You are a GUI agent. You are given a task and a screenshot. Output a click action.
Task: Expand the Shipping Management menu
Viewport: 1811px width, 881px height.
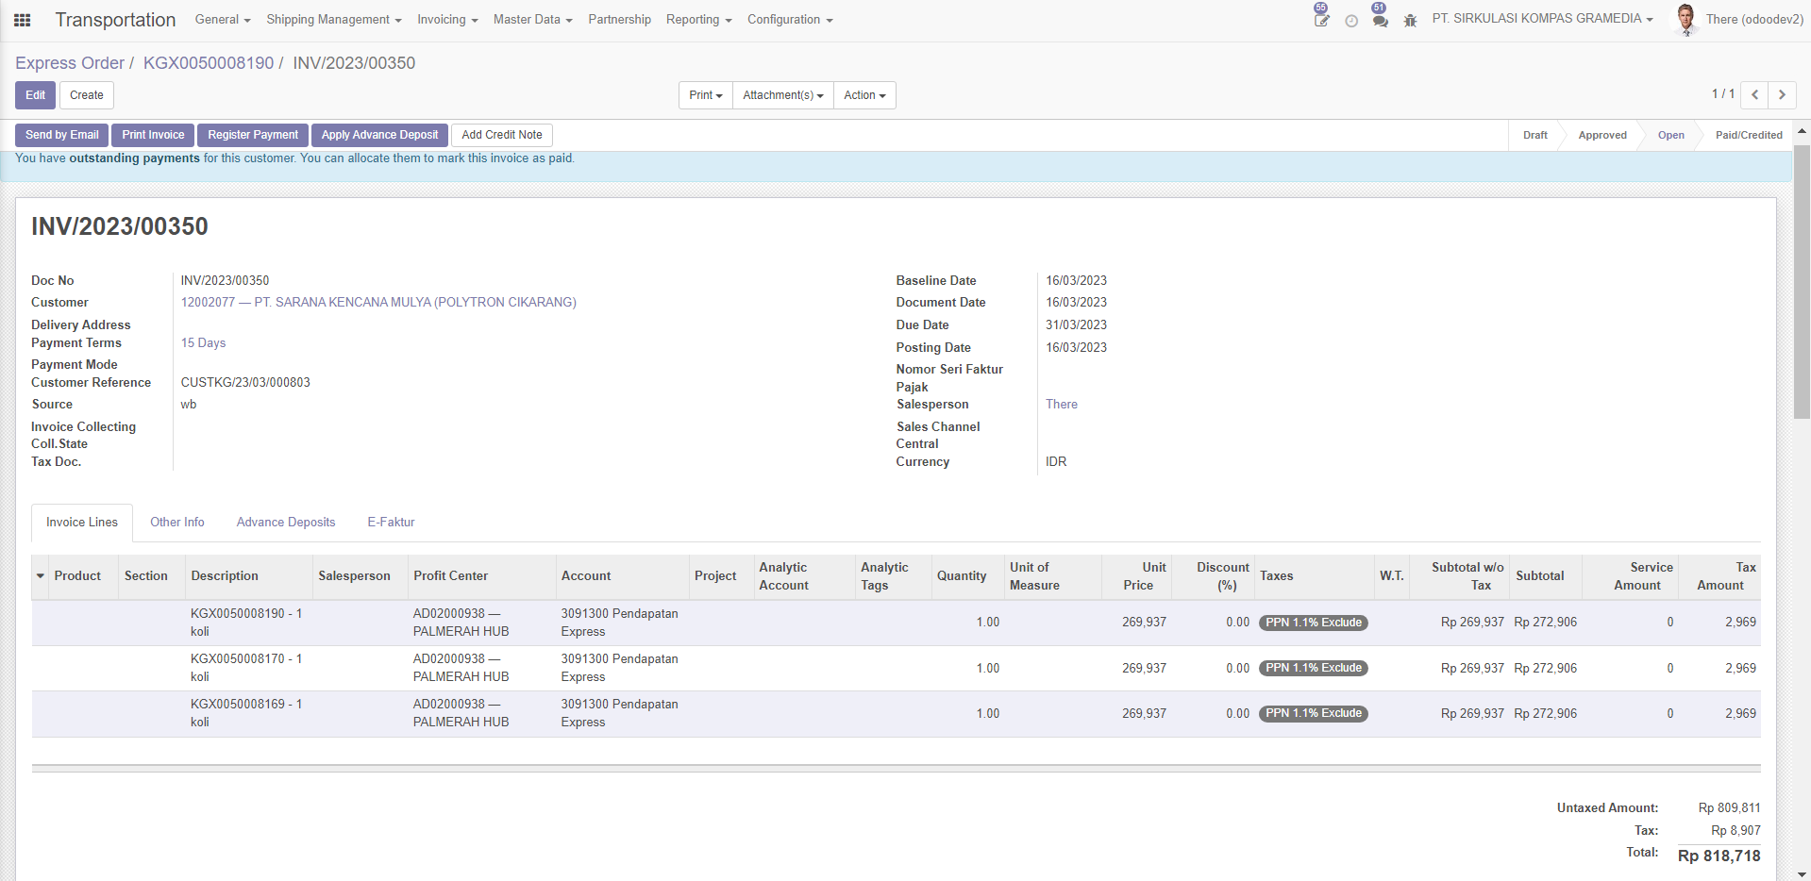[334, 20]
